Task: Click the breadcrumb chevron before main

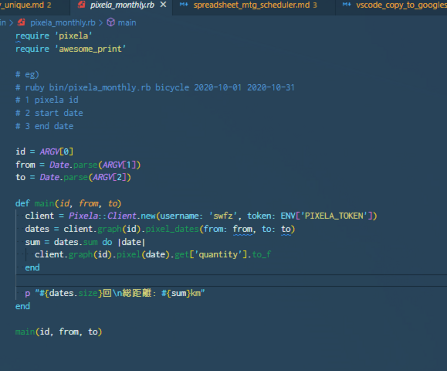Action: pos(101,23)
